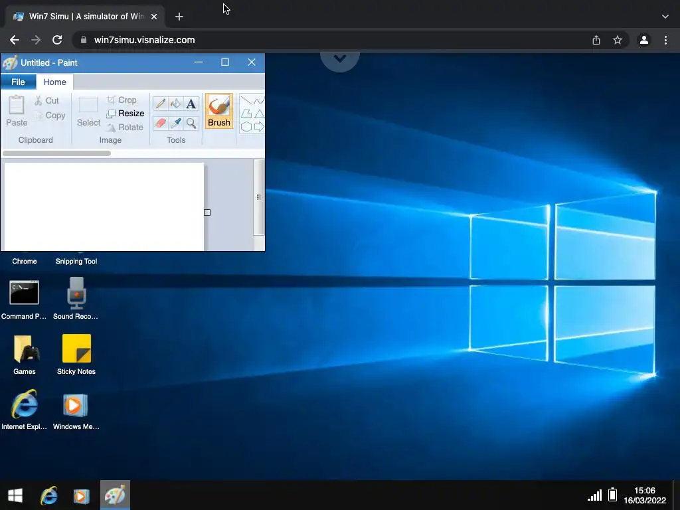Click the Snipping Tool desktop label

click(76, 261)
